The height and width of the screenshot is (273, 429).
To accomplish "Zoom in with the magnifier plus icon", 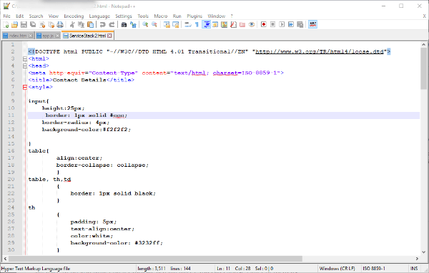I will tap(145, 24).
